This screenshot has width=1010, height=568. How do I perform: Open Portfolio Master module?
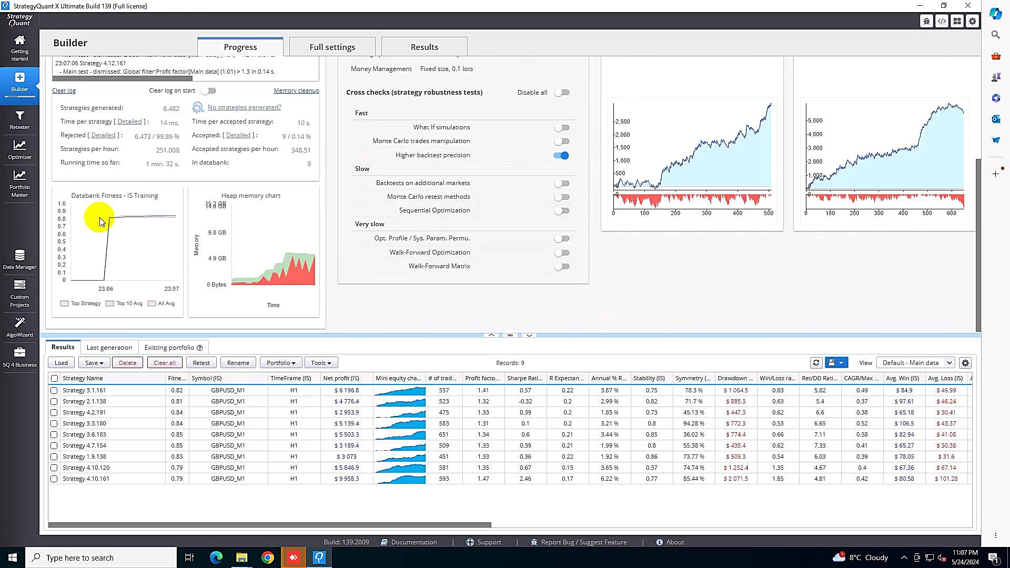coord(19,183)
